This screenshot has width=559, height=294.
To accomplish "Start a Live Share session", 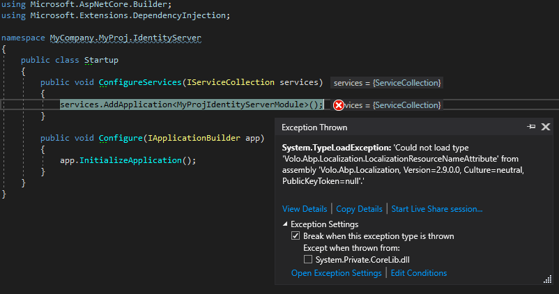I will tap(436, 208).
